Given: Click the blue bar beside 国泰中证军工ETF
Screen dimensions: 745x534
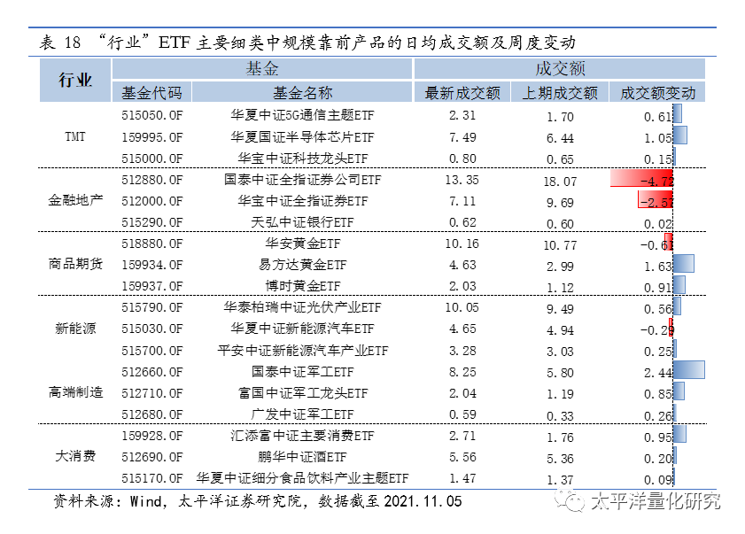Looking at the screenshot, I should point(691,372).
